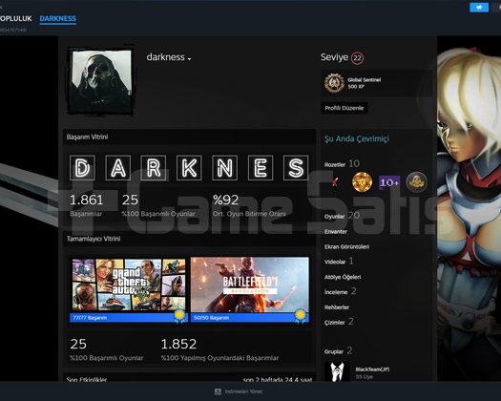The image size is (501, 401).
Task: Click the Profili Düzenle button
Action: pyautogui.click(x=344, y=108)
